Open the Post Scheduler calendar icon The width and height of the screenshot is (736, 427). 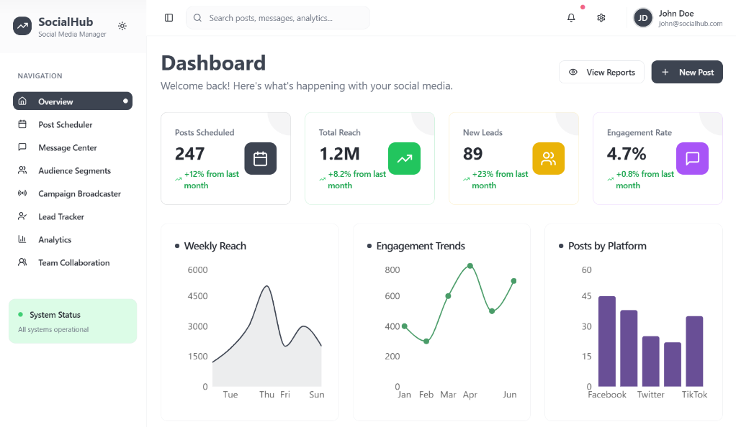click(x=22, y=124)
